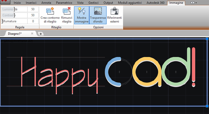Viewport: 209px width, 114px height.
Task: Open the AutoCAD application menu button
Action: pyautogui.click(x=5, y=2)
